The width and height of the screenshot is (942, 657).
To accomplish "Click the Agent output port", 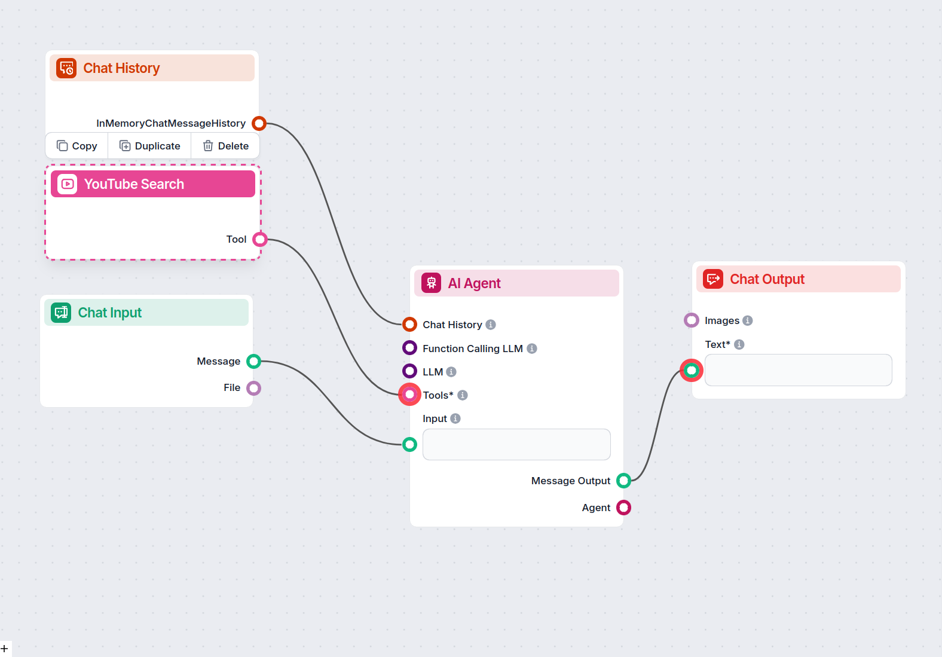I will [623, 508].
